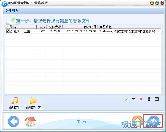Sort by the 文件名 column header

[x=21, y=27]
